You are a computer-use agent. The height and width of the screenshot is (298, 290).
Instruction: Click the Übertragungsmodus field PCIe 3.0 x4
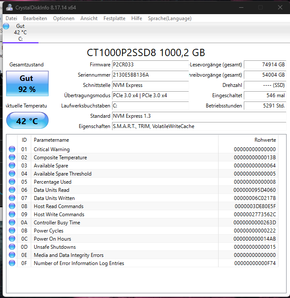tap(150, 95)
